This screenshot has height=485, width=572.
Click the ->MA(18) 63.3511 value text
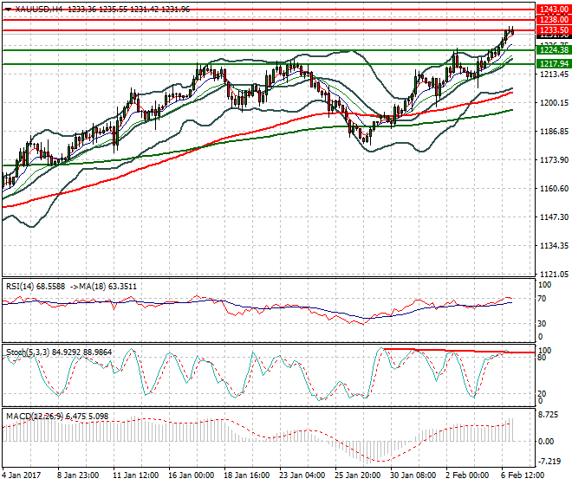tap(103, 287)
